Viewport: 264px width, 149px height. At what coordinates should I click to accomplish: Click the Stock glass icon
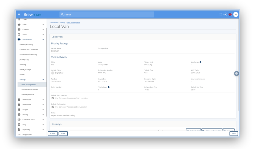(x=19, y=34)
